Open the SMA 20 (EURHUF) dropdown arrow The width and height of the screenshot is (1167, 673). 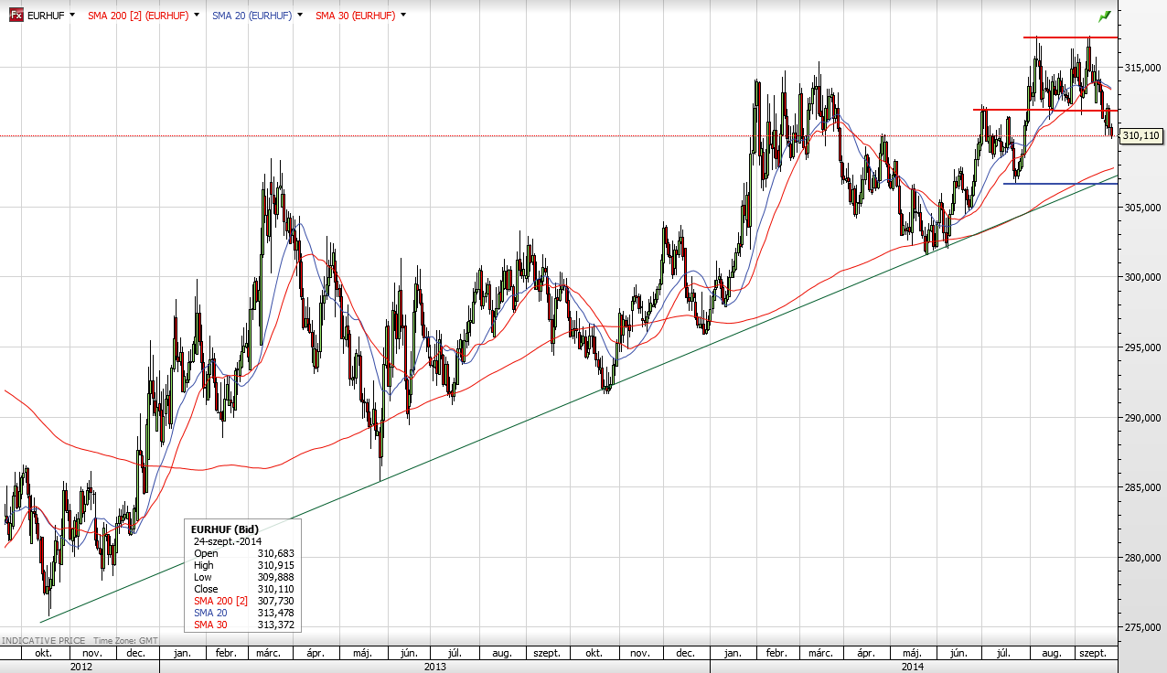[x=300, y=16]
